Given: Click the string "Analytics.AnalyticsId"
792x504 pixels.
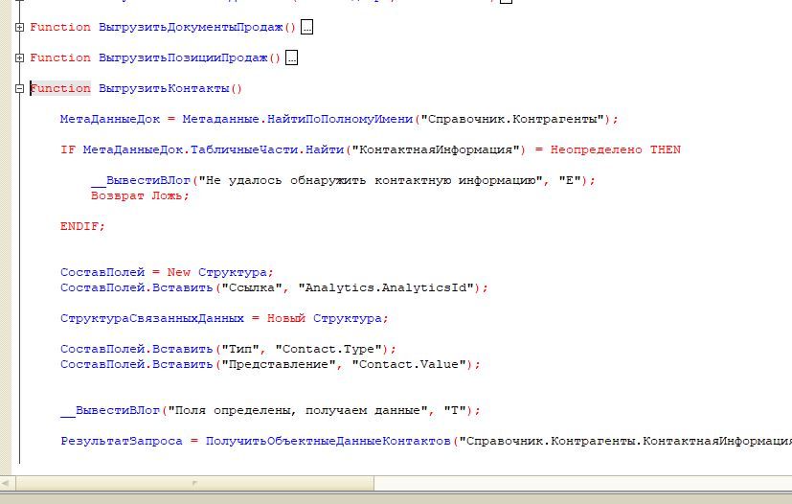Looking at the screenshot, I should click(x=386, y=287).
